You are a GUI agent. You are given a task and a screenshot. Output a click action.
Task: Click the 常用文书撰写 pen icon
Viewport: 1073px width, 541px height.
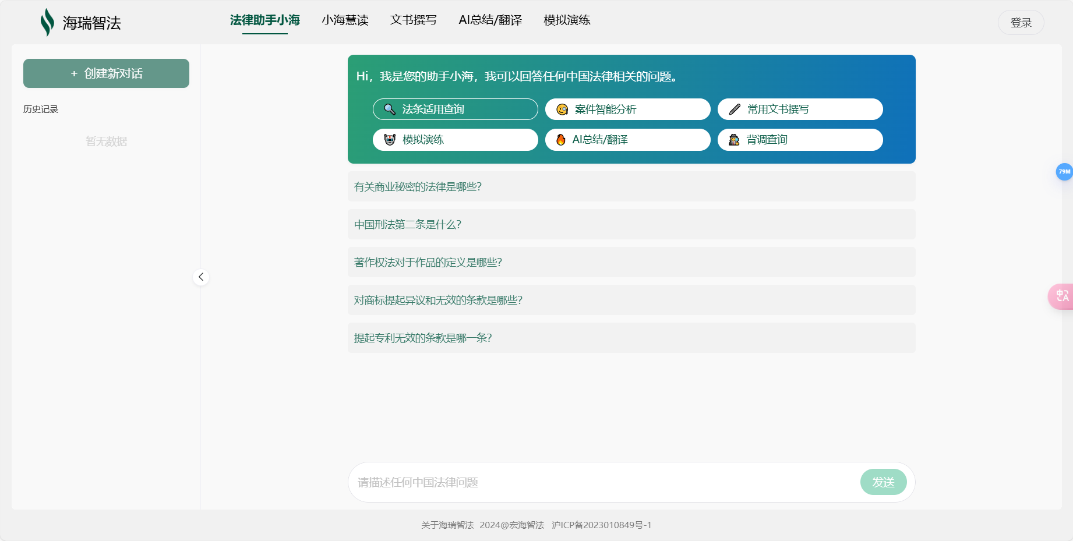pos(733,109)
